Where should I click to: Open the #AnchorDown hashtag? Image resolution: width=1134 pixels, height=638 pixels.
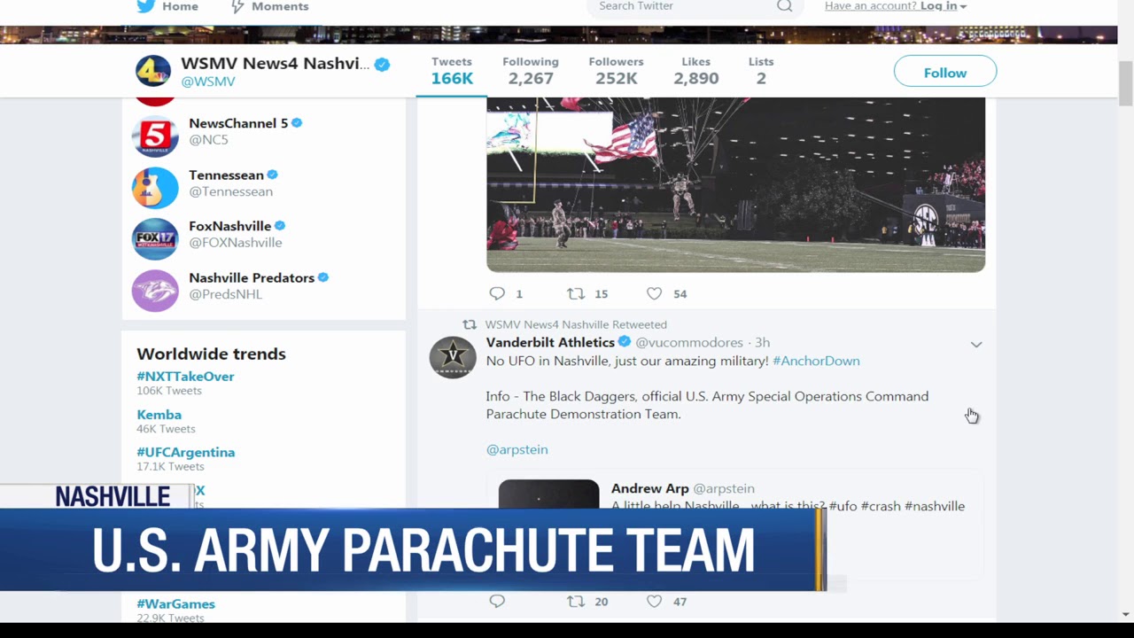click(x=816, y=361)
